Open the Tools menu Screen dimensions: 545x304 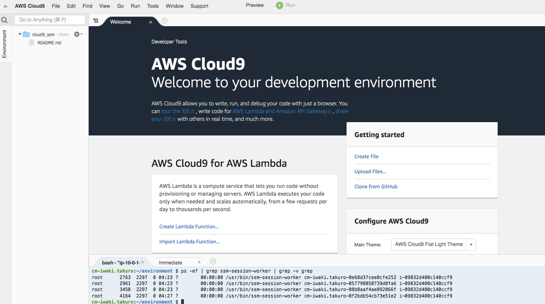pos(153,6)
